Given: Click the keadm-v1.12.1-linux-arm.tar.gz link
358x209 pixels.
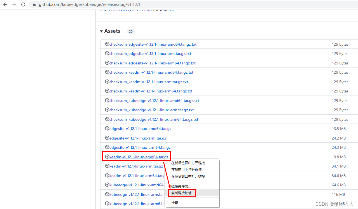Looking at the screenshot, I should point(136,166).
